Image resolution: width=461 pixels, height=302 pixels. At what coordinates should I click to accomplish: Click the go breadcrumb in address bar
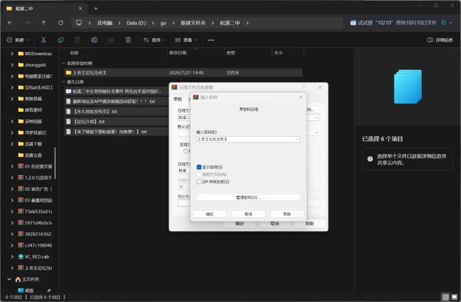(163, 22)
